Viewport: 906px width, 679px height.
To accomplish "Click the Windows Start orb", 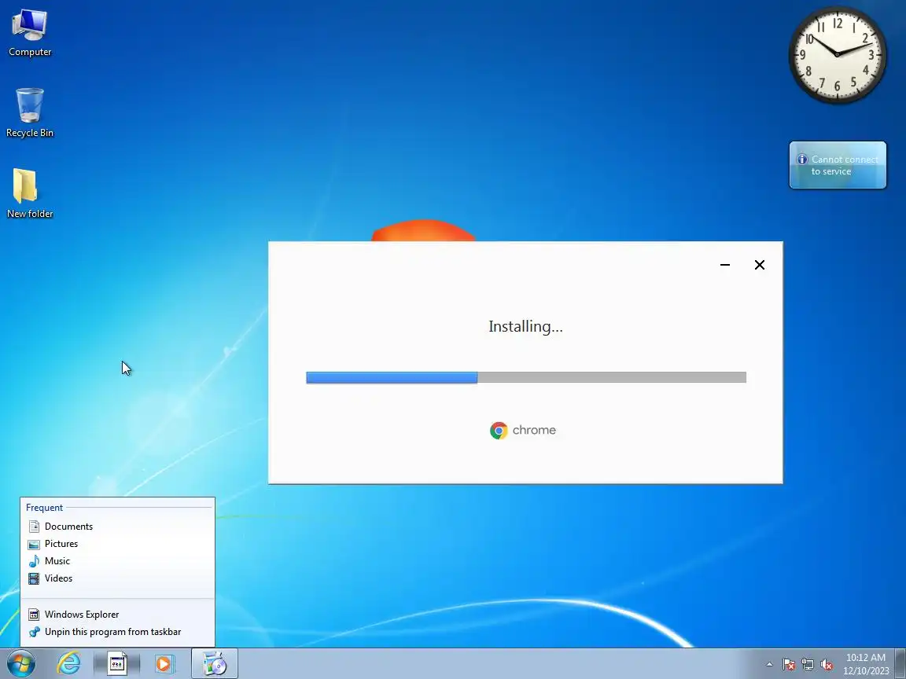I will [20, 663].
